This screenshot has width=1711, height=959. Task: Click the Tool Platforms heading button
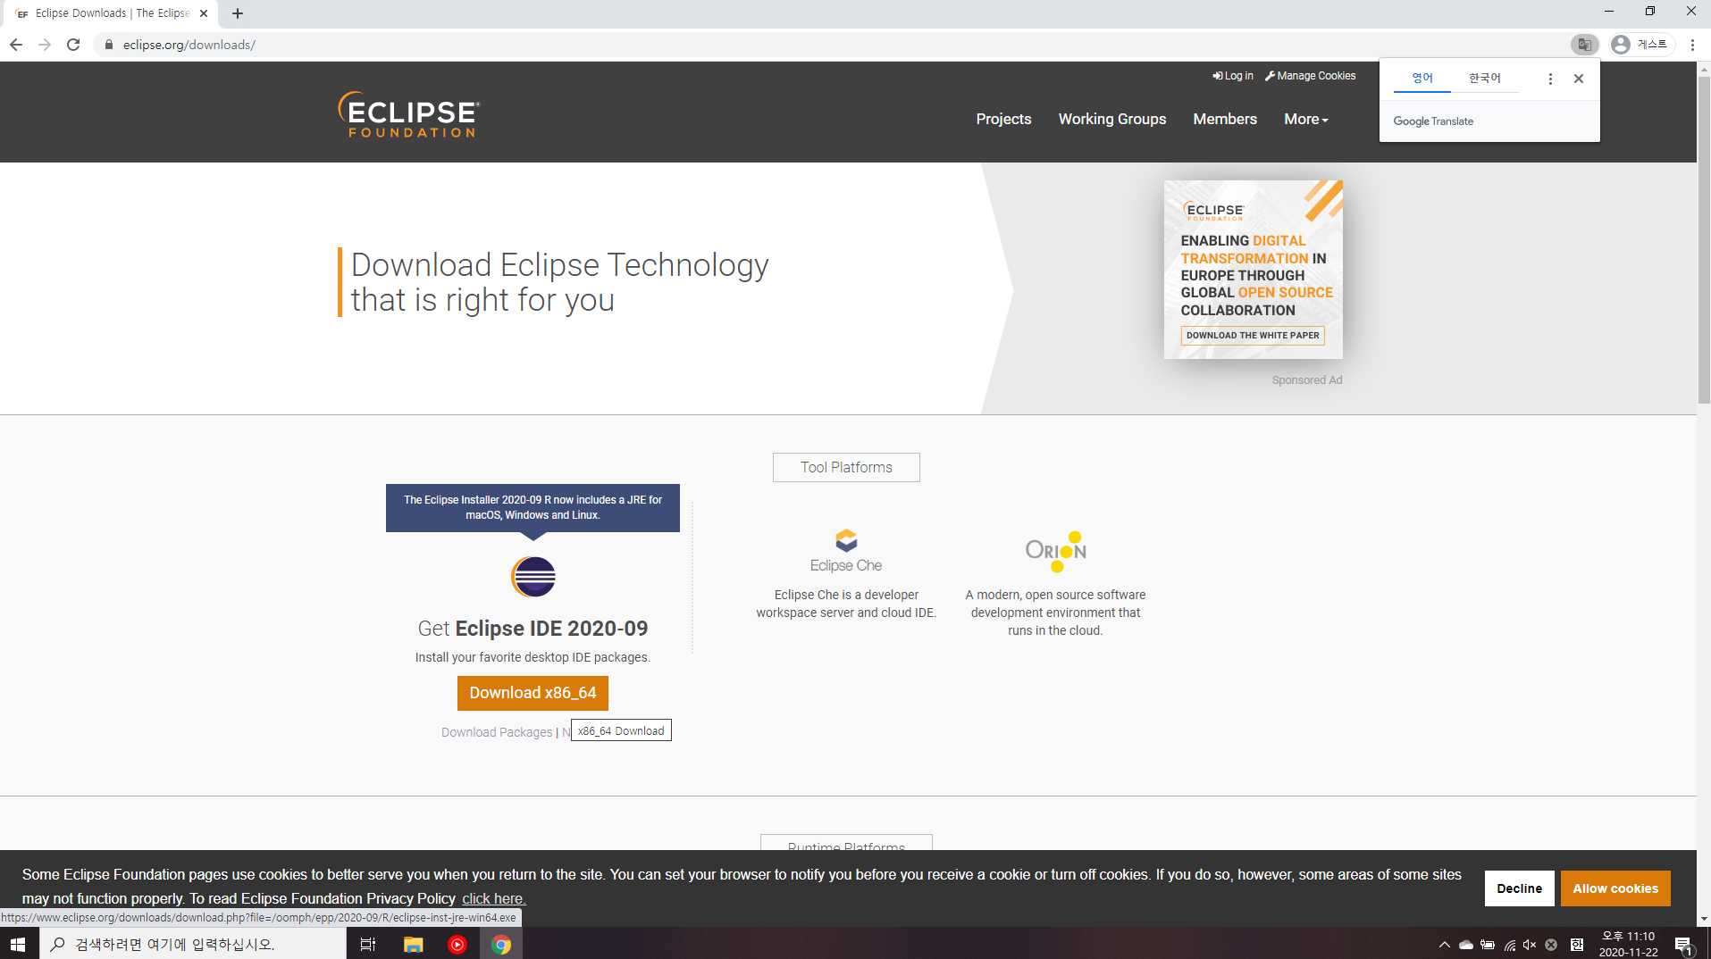[x=846, y=467]
